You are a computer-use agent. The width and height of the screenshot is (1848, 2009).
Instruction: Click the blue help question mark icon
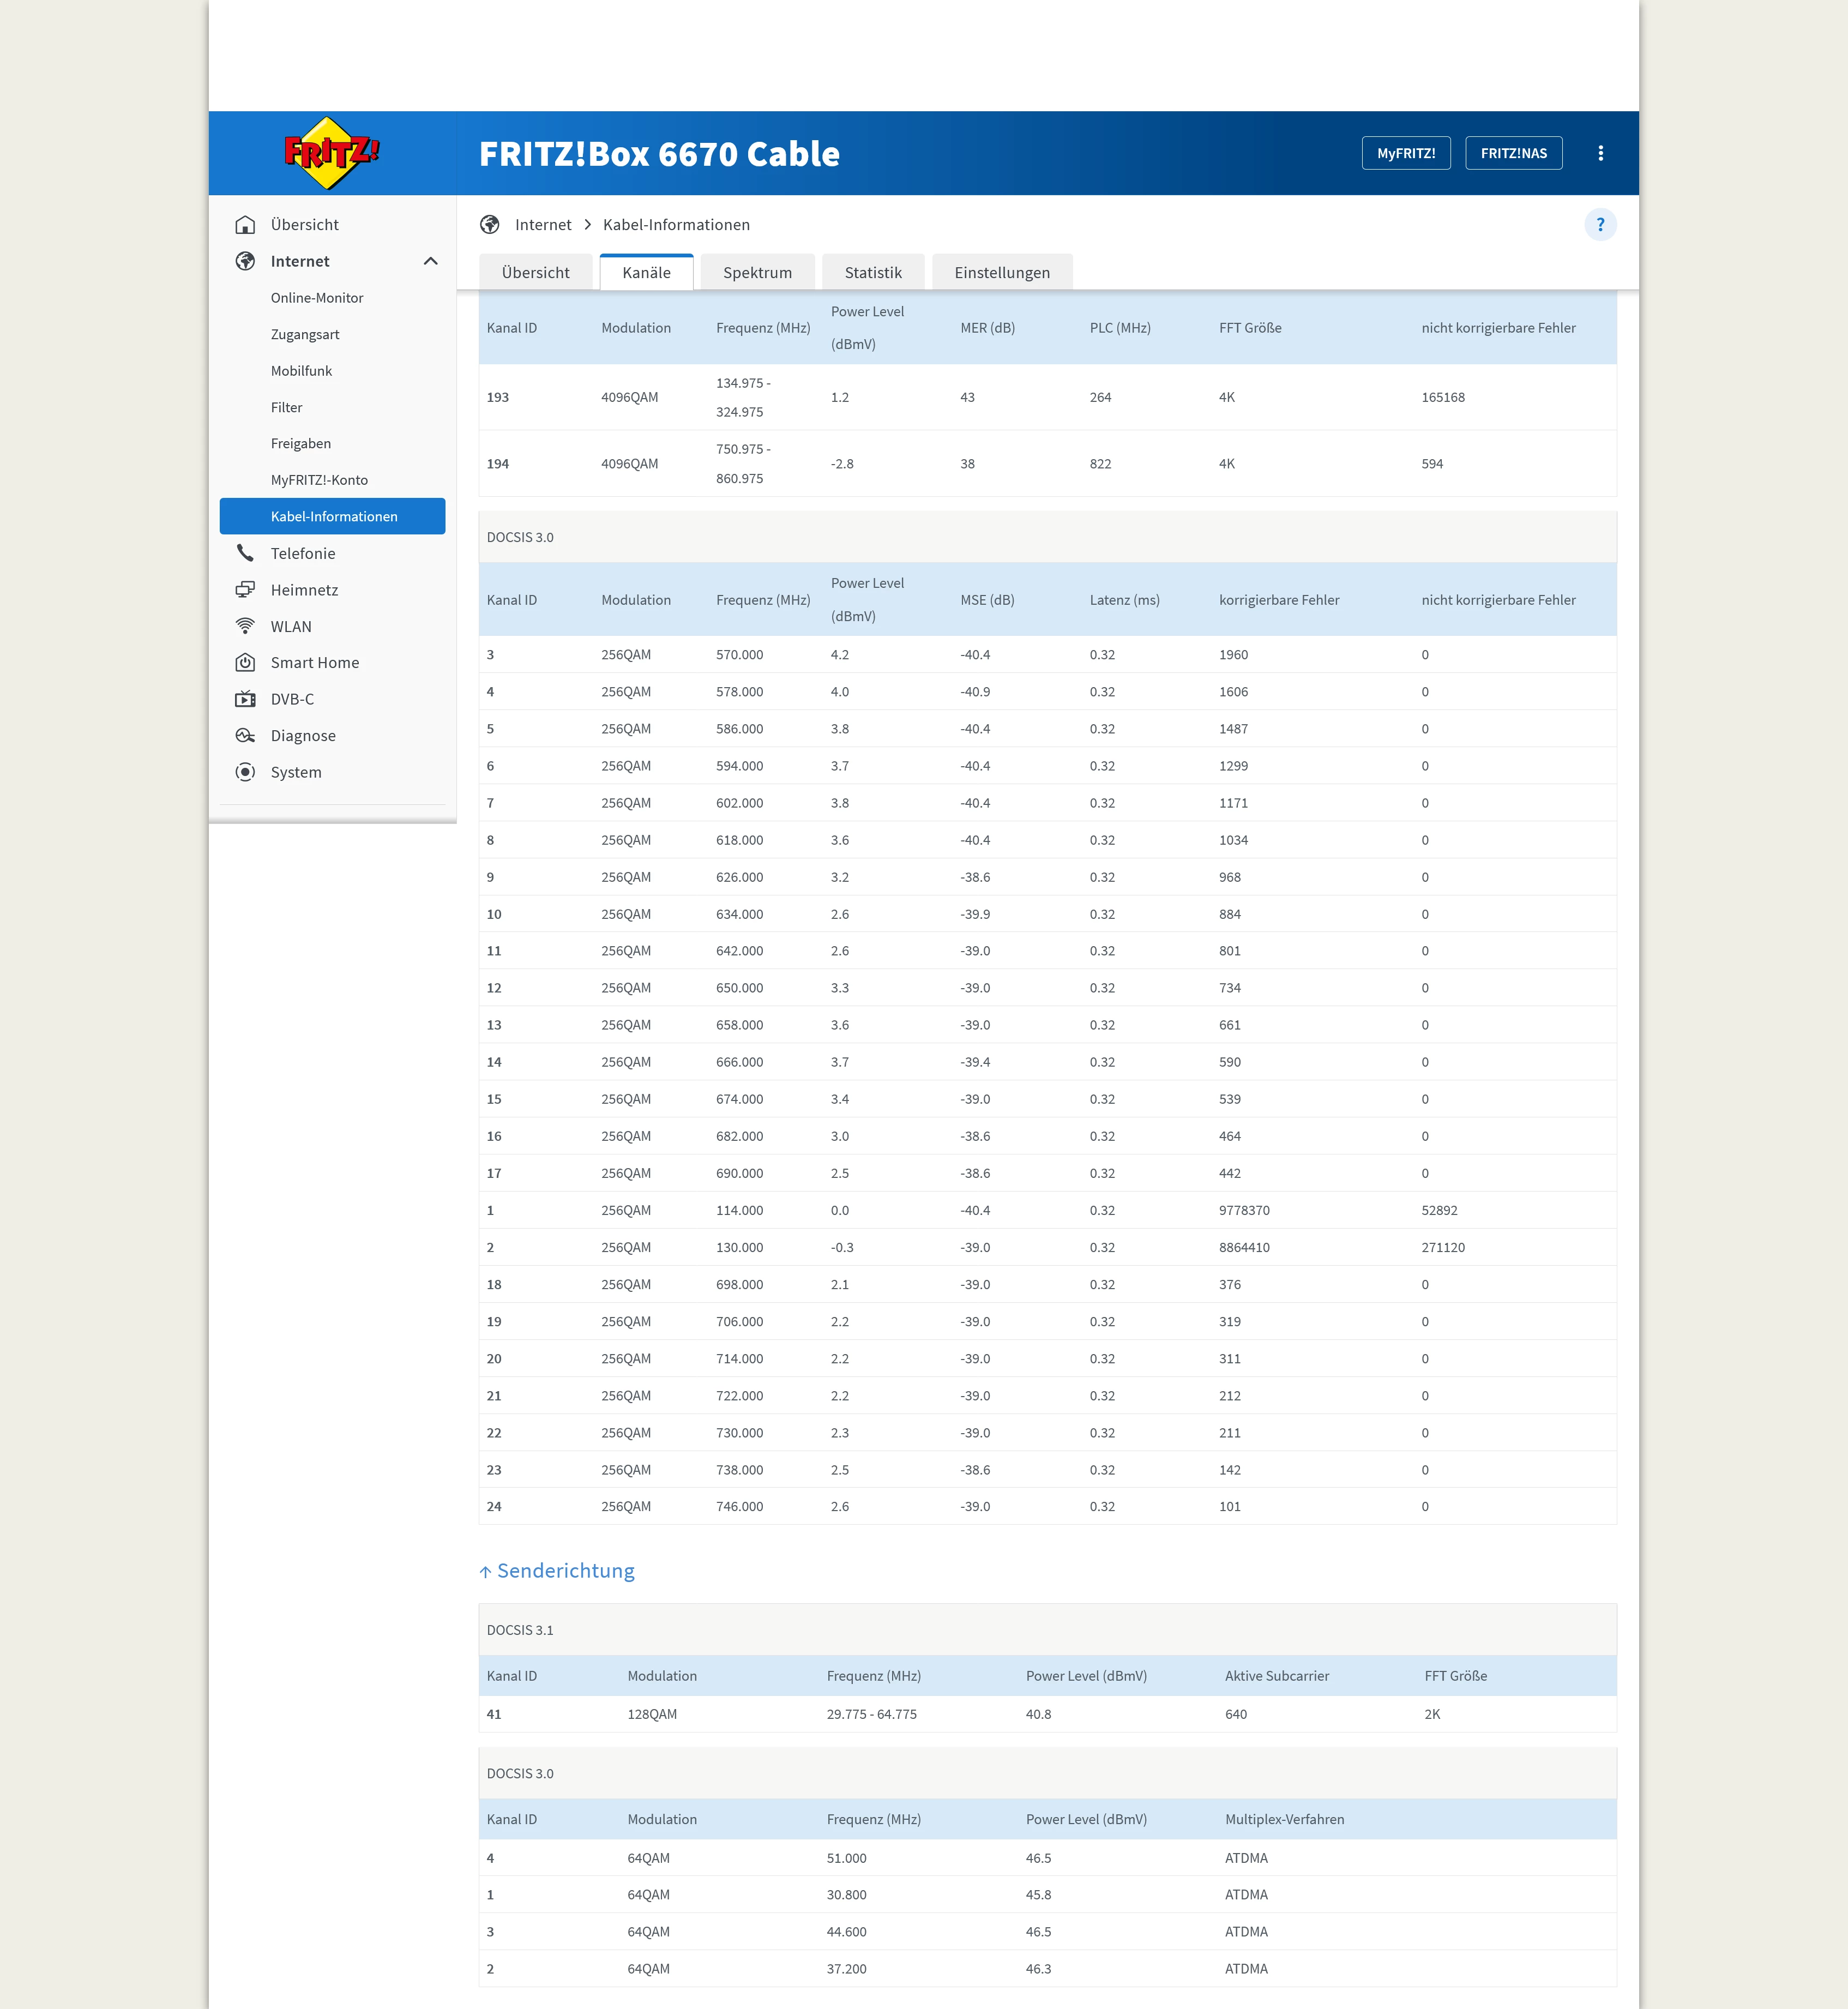[1600, 225]
